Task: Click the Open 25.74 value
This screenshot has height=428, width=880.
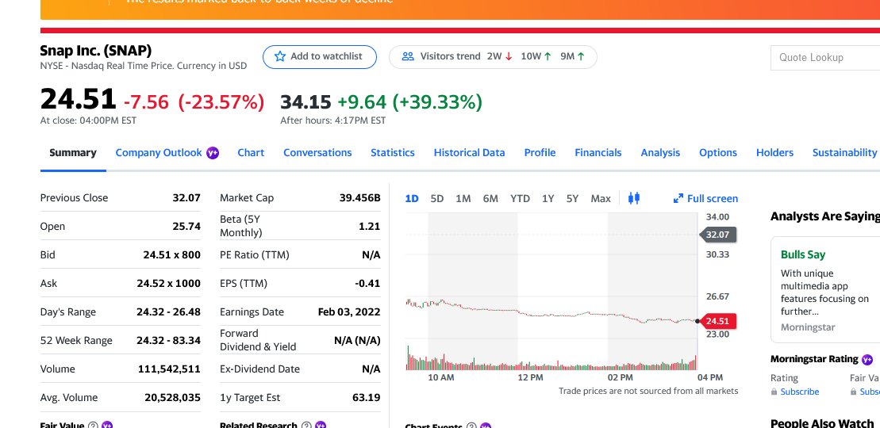Action: point(186,226)
